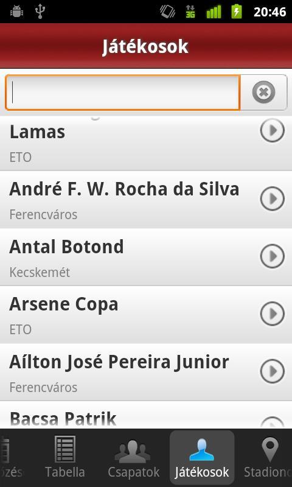
Task: Choose Aílton José Pereira Junior entry
Action: [146, 372]
